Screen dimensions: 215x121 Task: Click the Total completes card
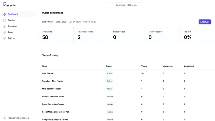pos(162,35)
